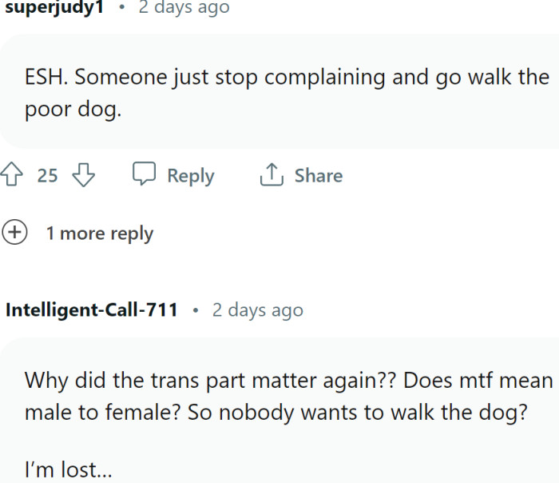Click the dot separator after Intelligent-Call-711

coord(195,309)
